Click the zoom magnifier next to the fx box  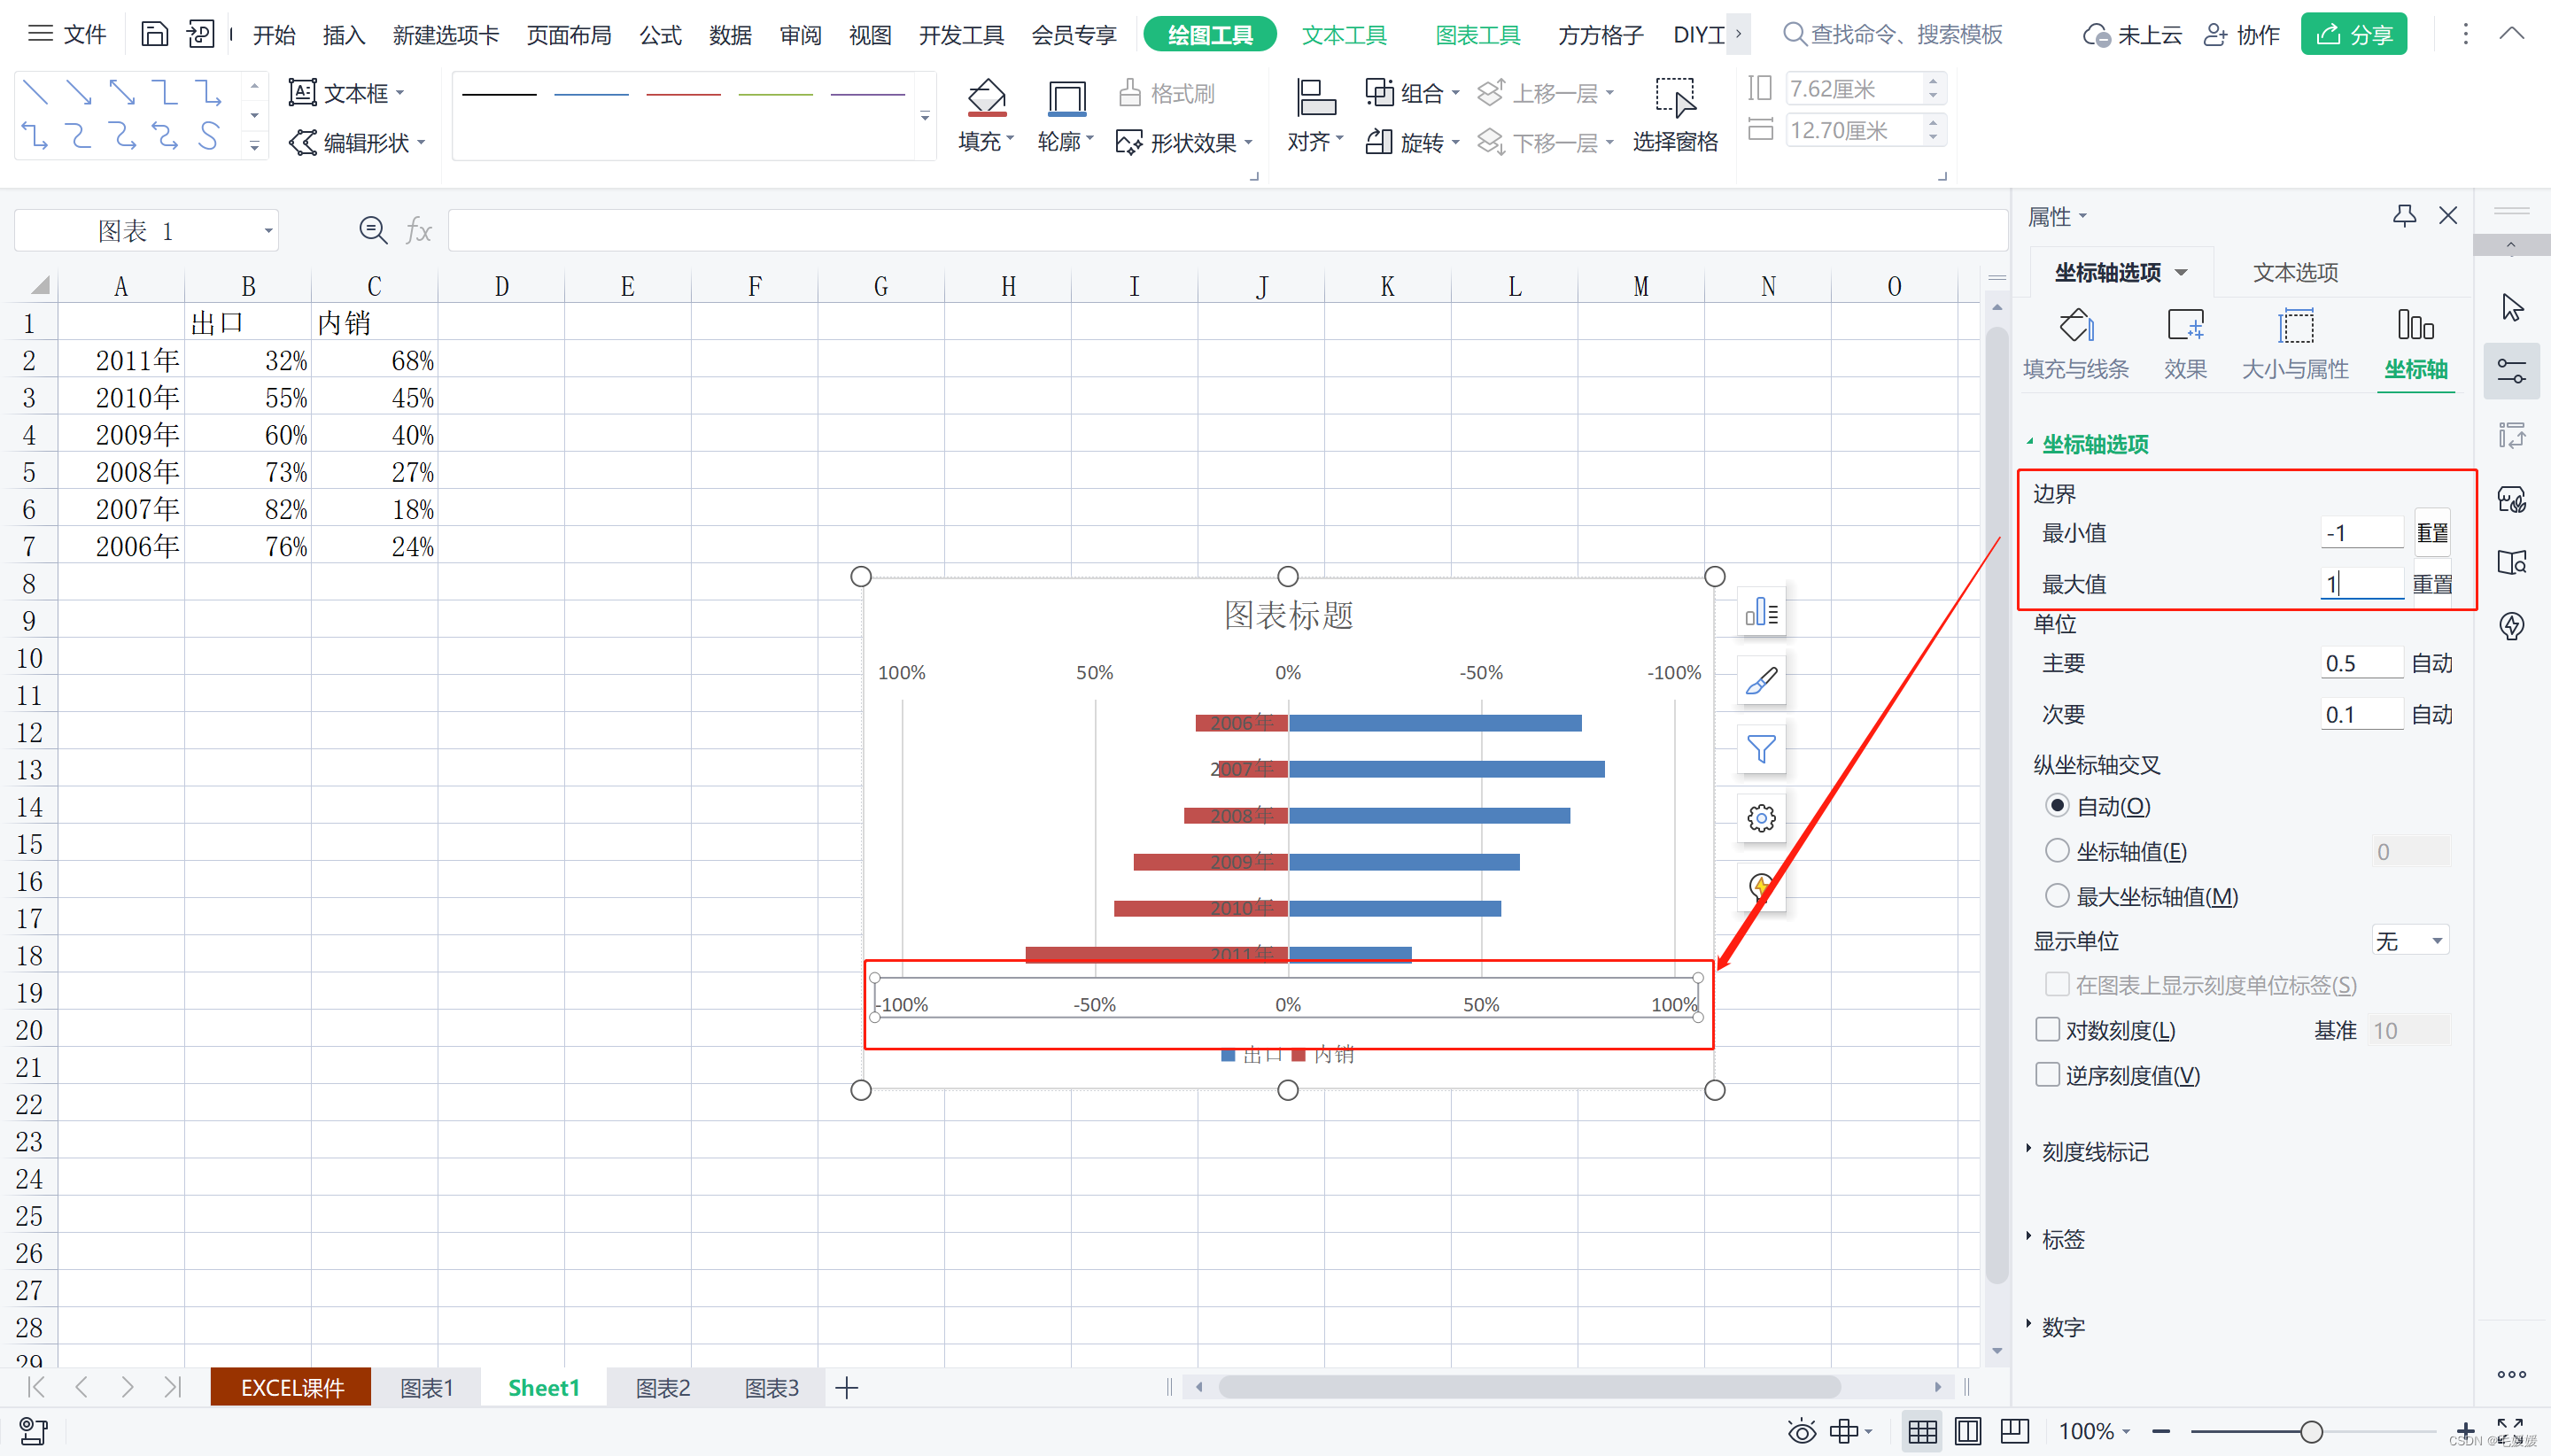click(373, 231)
